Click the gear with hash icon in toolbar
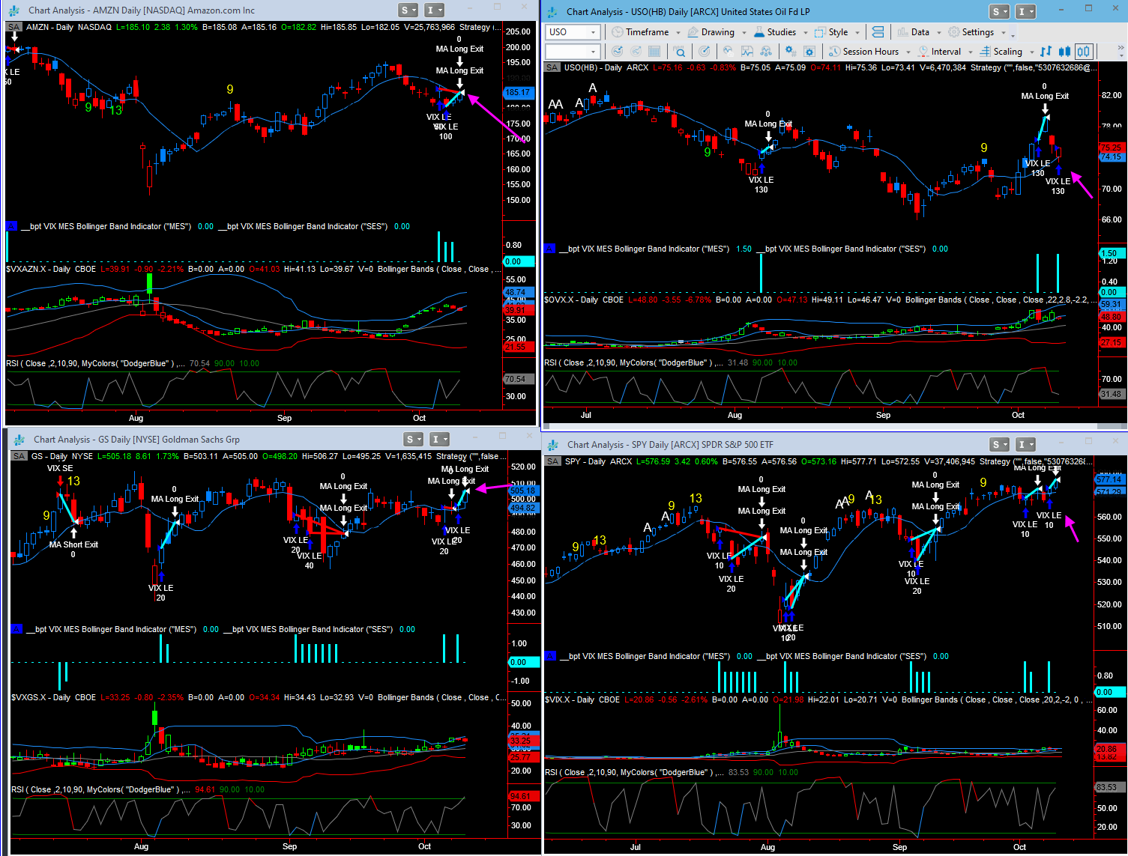Viewport: 1128px width, 856px height. [x=790, y=52]
